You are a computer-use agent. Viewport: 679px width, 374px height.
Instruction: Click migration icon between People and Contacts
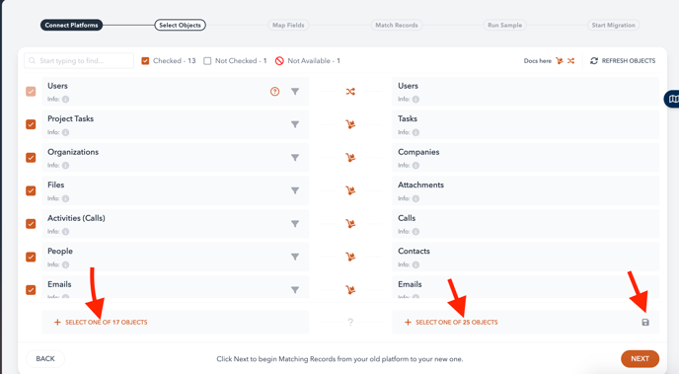point(350,257)
